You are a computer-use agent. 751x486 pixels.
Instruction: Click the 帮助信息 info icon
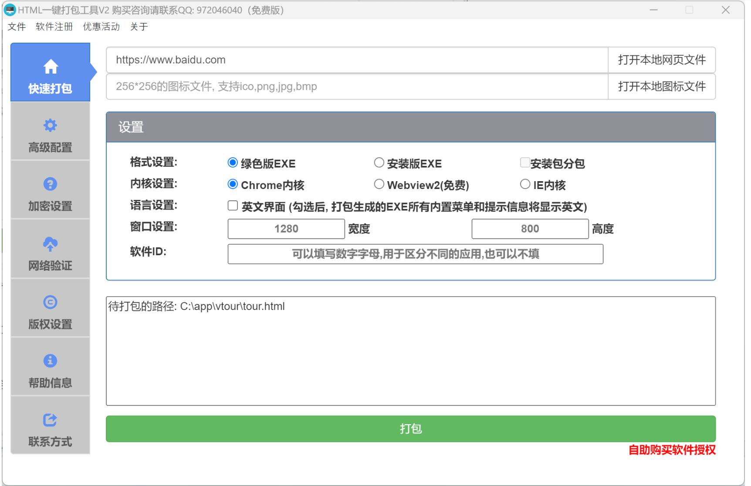point(50,361)
